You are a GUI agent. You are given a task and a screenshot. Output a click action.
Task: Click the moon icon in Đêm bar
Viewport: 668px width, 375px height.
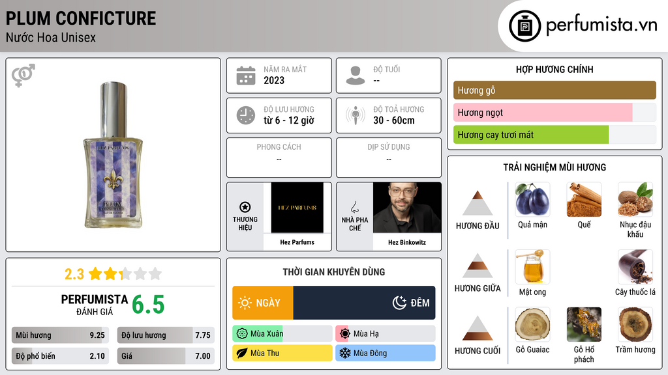(400, 303)
